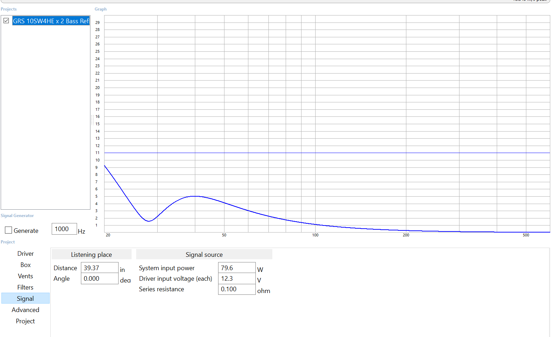Click the Driver input voltage (each) label

pos(175,279)
